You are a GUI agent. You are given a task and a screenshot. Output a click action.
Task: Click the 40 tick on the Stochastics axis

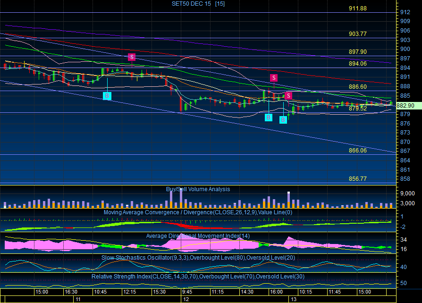coord(404,267)
